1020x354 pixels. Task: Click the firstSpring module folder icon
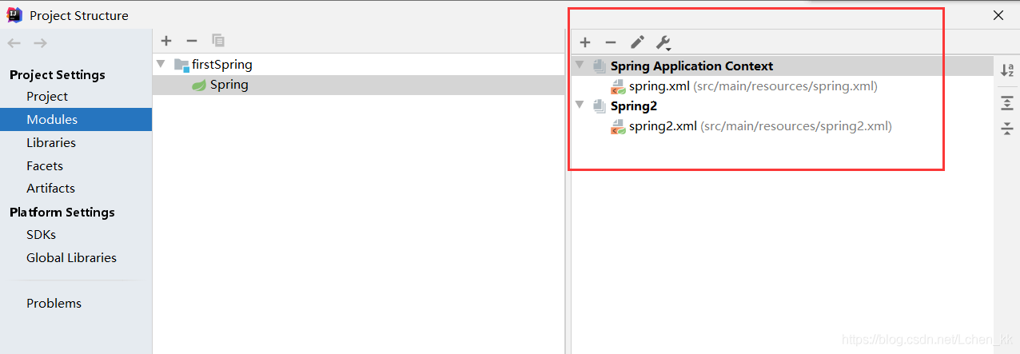[181, 65]
